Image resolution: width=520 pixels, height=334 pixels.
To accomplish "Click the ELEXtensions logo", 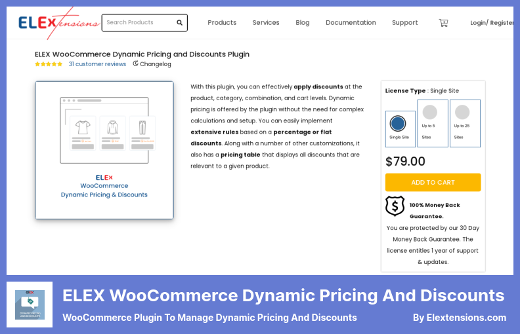I will click(x=58, y=23).
